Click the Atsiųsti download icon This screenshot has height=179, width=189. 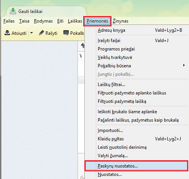tap(7, 33)
